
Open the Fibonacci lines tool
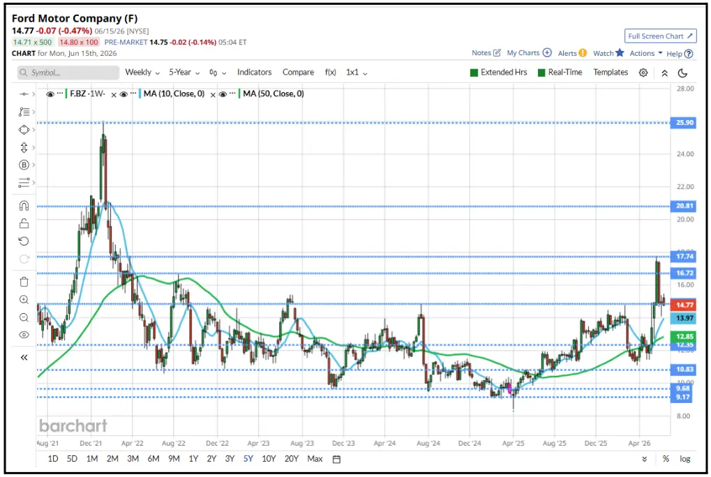(24, 112)
